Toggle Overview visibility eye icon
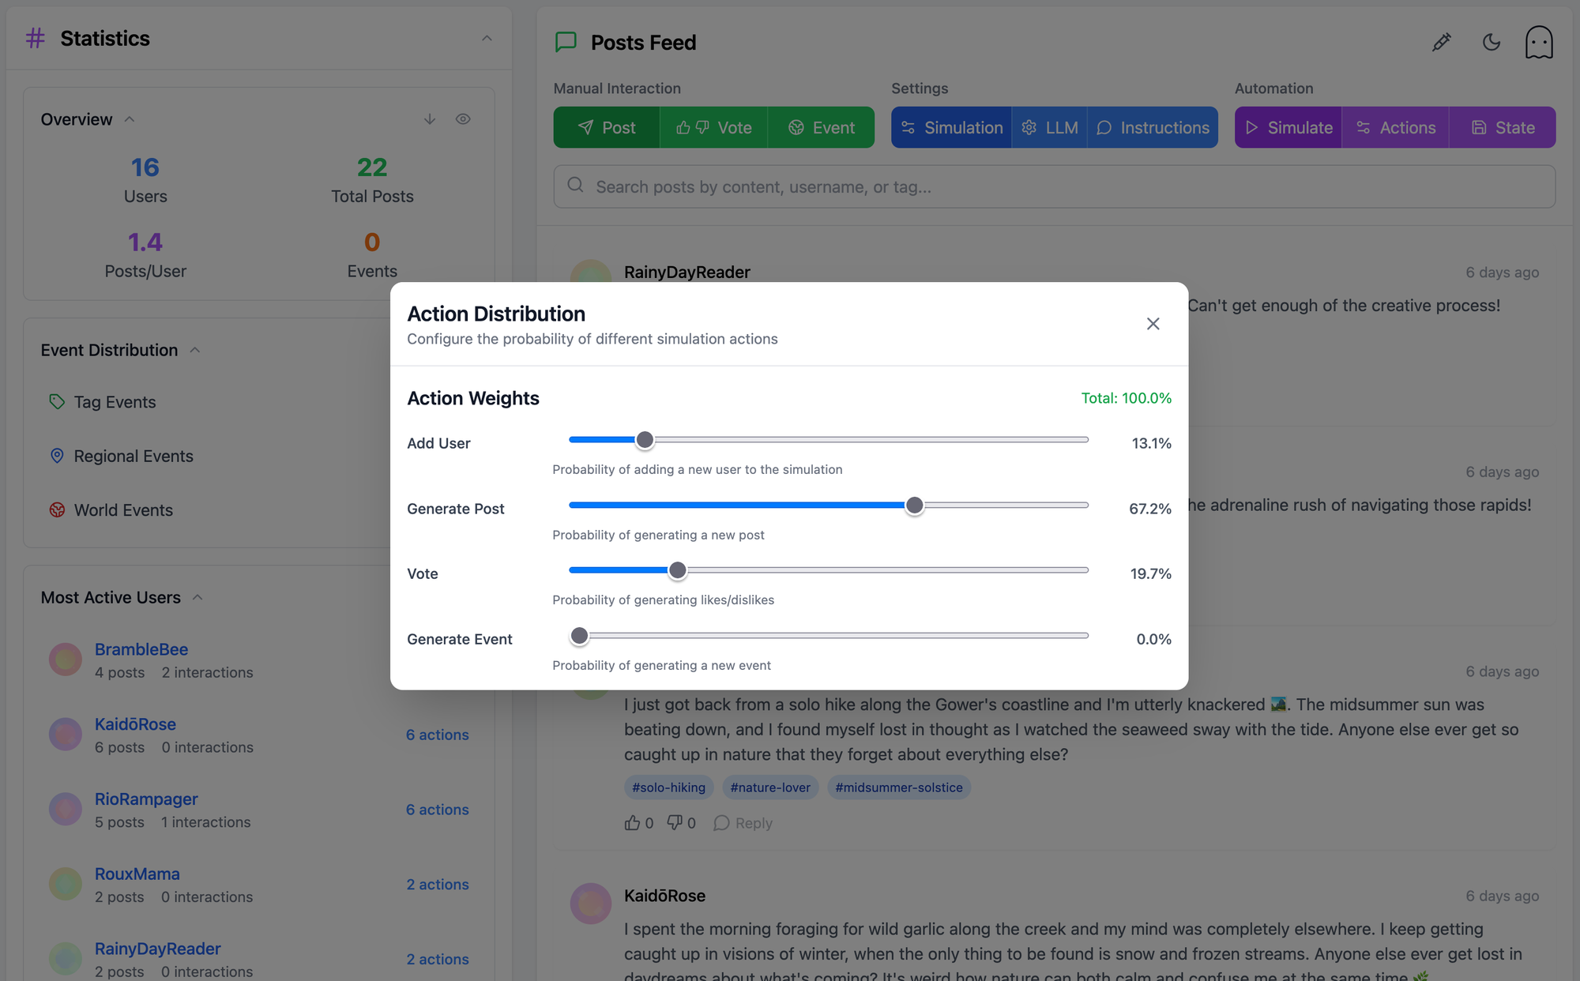The width and height of the screenshot is (1580, 981). (x=463, y=119)
